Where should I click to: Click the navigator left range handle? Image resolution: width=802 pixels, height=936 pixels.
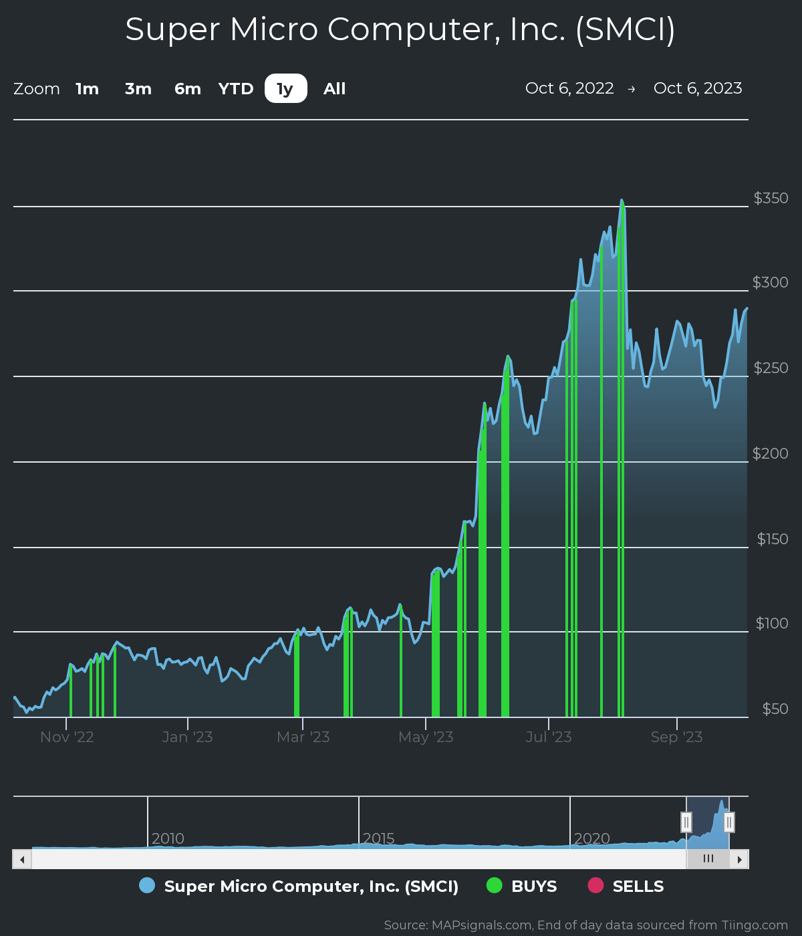pyautogui.click(x=686, y=822)
